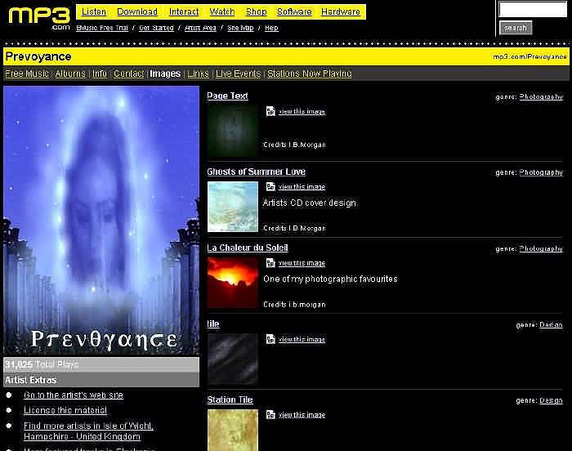The width and height of the screenshot is (572, 451).
Task: Click the search text field
Action: 533,9
